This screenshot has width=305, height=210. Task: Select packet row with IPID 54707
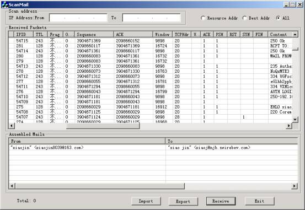pos(151,117)
